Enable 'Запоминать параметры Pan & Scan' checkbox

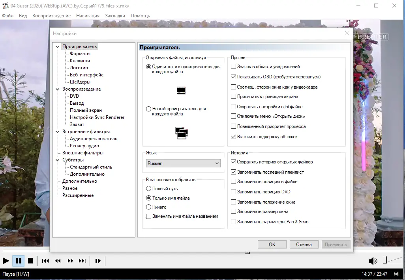270,222
